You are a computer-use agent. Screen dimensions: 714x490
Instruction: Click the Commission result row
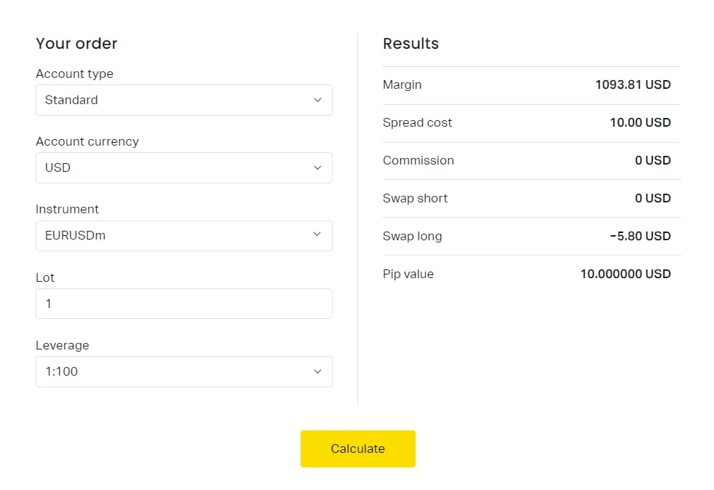pyautogui.click(x=531, y=160)
